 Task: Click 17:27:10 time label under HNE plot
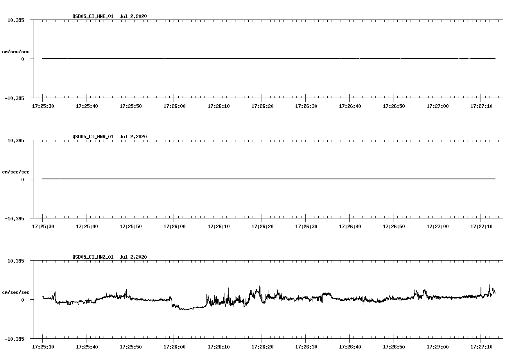(x=481, y=106)
